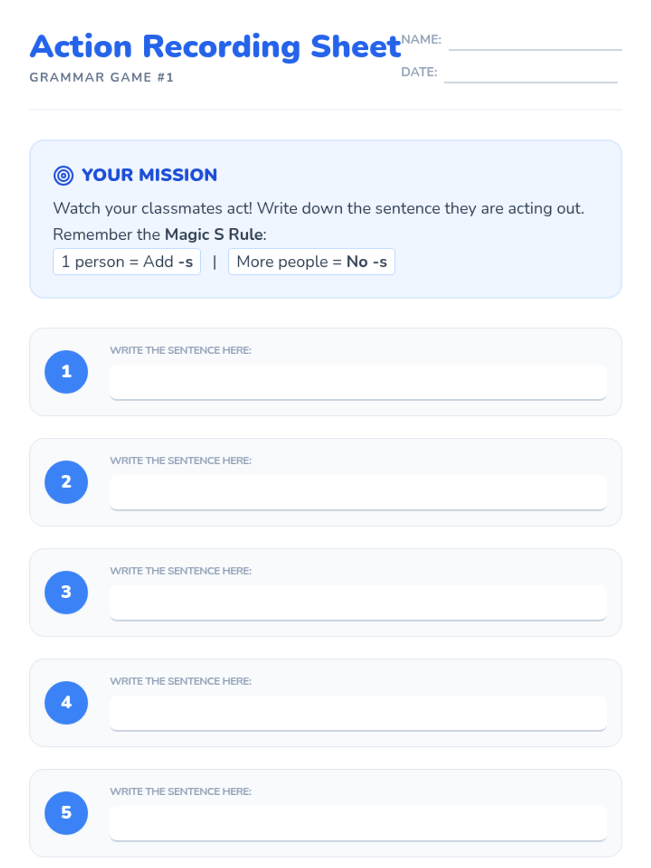Click the target icon beside Your Mission
This screenshot has height=868, width=651.
63,175
